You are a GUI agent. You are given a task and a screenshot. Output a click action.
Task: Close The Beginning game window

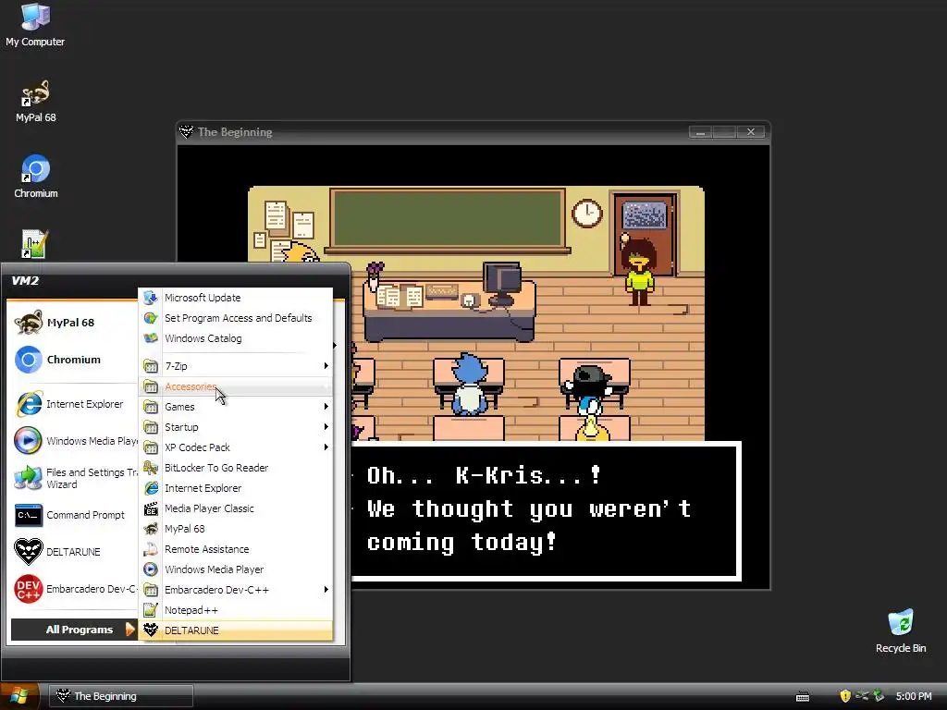pos(751,131)
